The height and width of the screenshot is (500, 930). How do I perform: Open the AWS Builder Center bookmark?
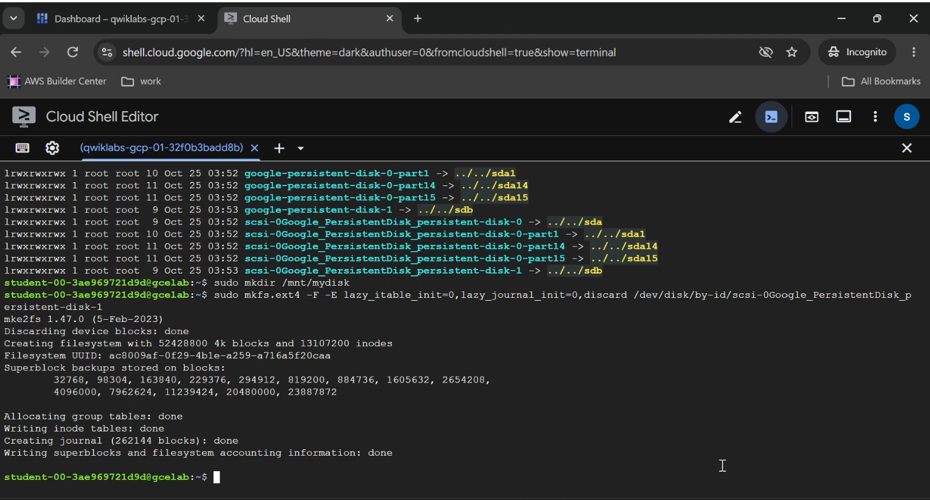click(x=57, y=81)
